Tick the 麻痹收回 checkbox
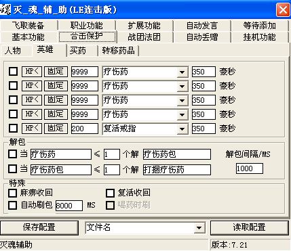Viewport: 291px width, 251px height. pos(12,193)
